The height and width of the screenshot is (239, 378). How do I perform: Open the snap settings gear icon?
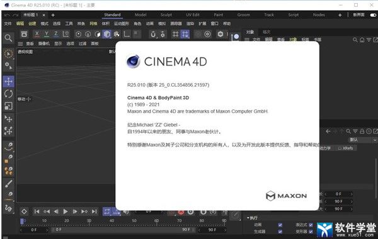coord(163,35)
